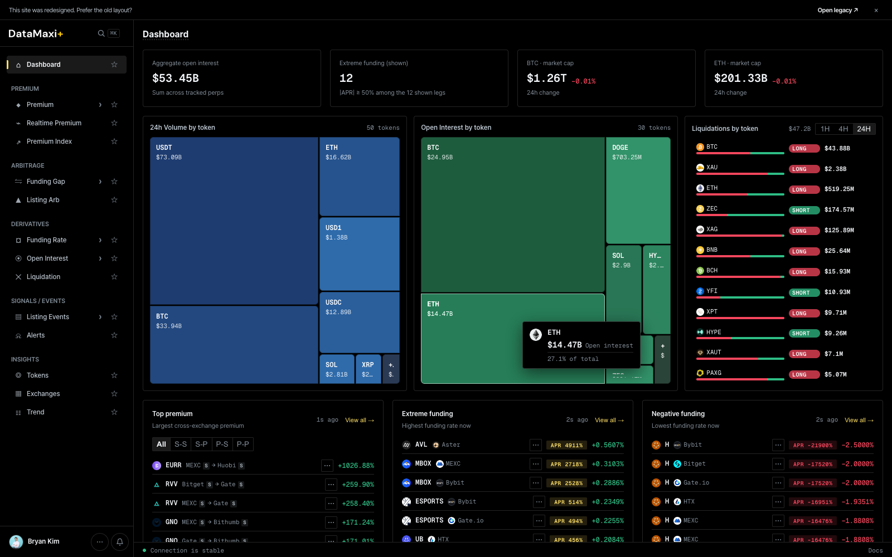Click the Exchanges grid icon in sidebar

tap(18, 394)
